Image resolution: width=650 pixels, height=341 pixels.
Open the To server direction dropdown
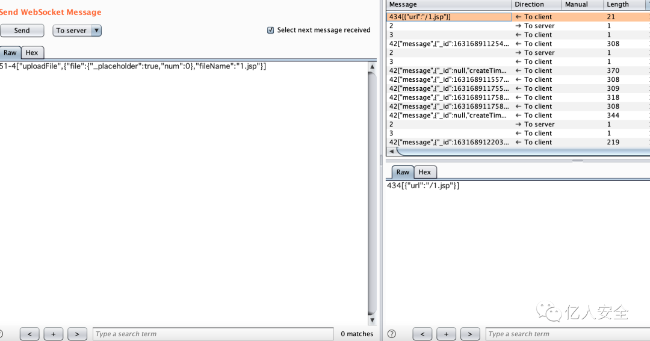pyautogui.click(x=77, y=30)
